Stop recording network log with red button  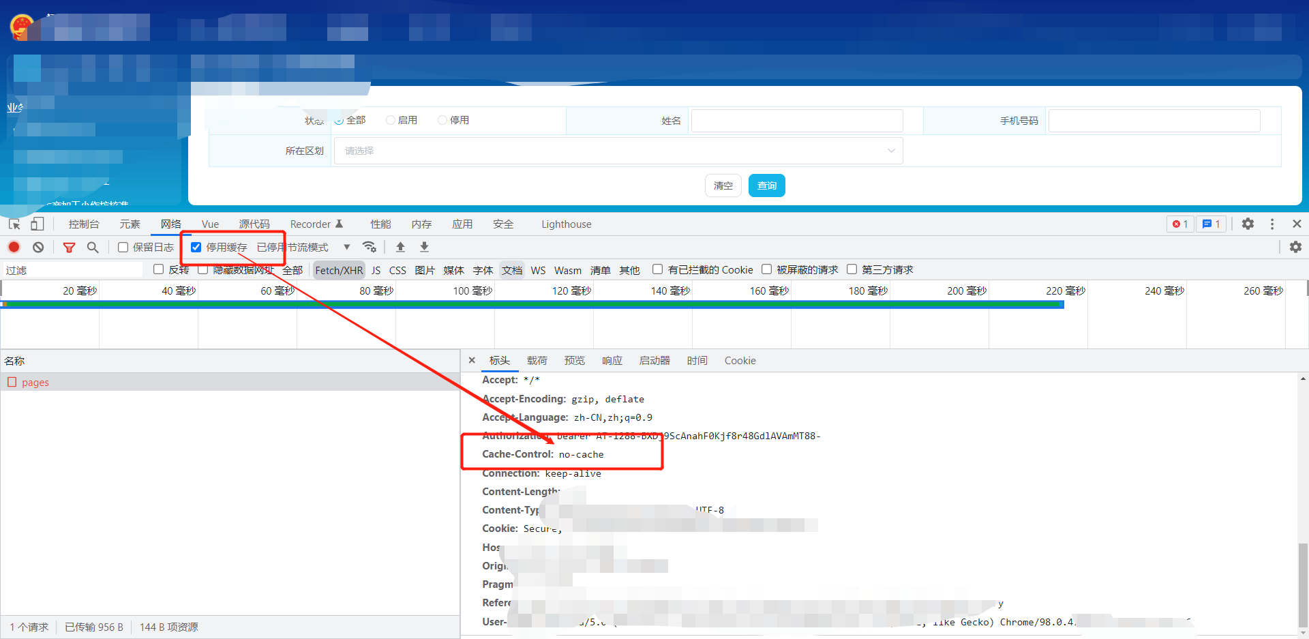pos(14,248)
